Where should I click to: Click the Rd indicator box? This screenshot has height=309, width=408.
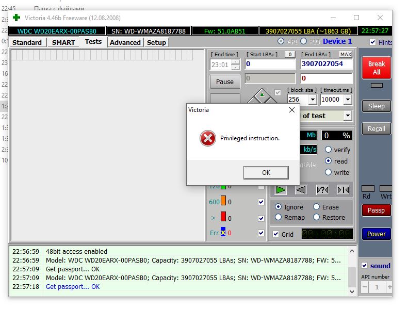coord(368,188)
